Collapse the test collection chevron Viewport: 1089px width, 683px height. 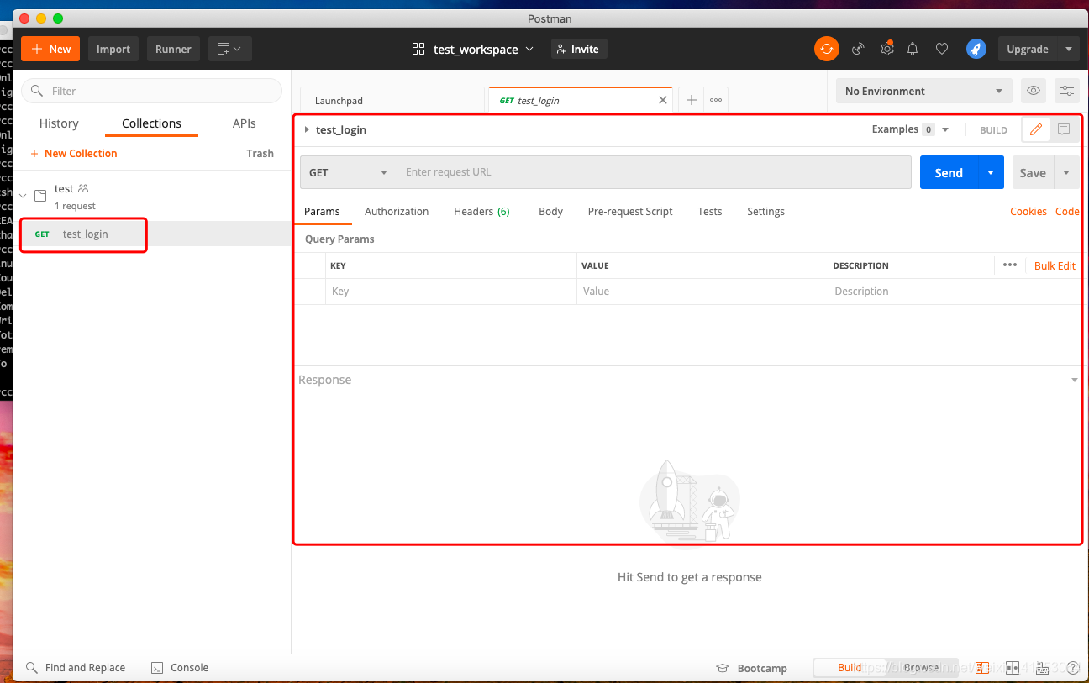click(x=23, y=196)
